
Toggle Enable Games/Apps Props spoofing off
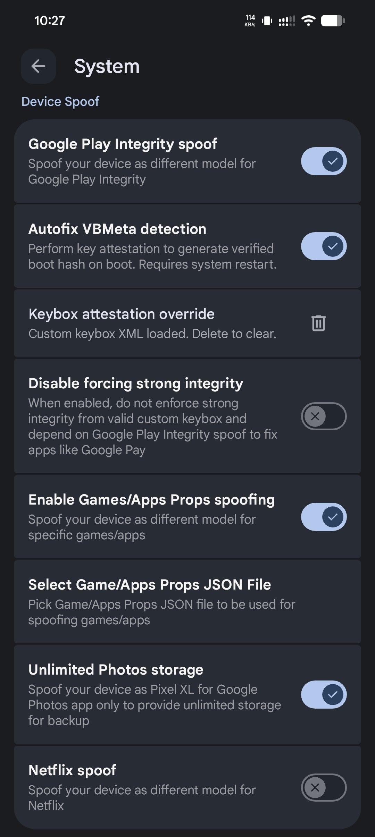tap(324, 517)
